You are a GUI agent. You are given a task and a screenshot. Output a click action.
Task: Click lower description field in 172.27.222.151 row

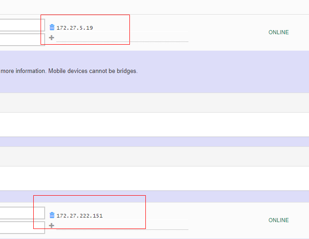[x=22, y=228]
